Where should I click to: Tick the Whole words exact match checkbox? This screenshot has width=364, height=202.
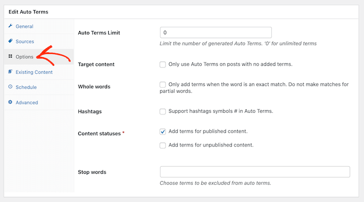(163, 84)
